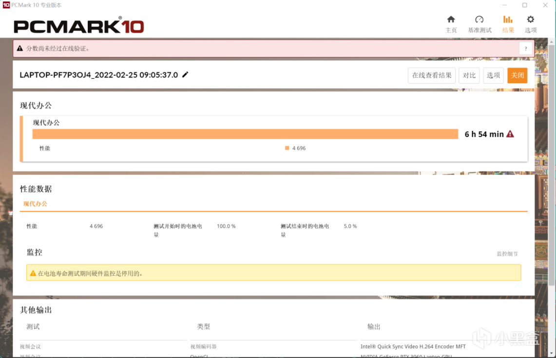Click the red warning triangle beside 6 h 54 min
556x358 pixels.
510,134
